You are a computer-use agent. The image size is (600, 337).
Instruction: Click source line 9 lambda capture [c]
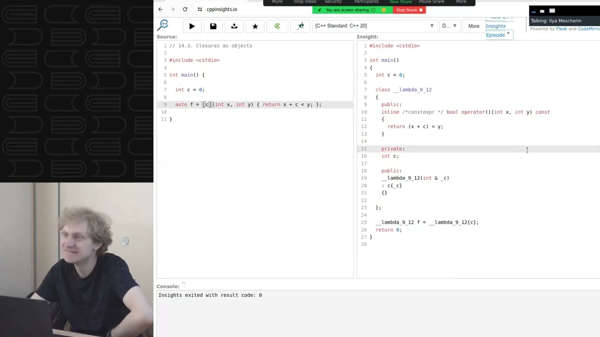207,104
